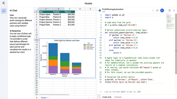Click the Partner header cell
Viewport: 177px width, 99px height.
tap(58, 12)
